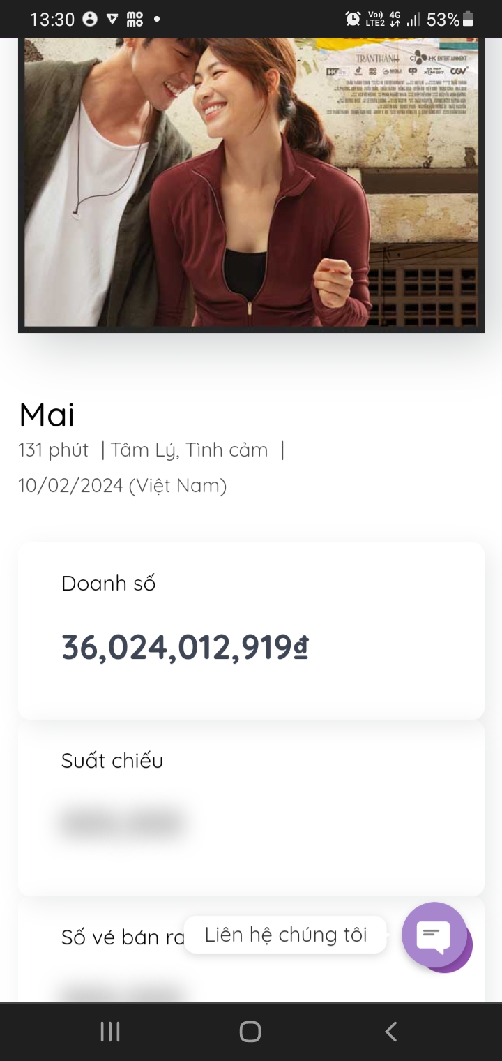Tap the "131 phút" duration text
Viewport: 502px width, 1061px height.
tap(54, 450)
